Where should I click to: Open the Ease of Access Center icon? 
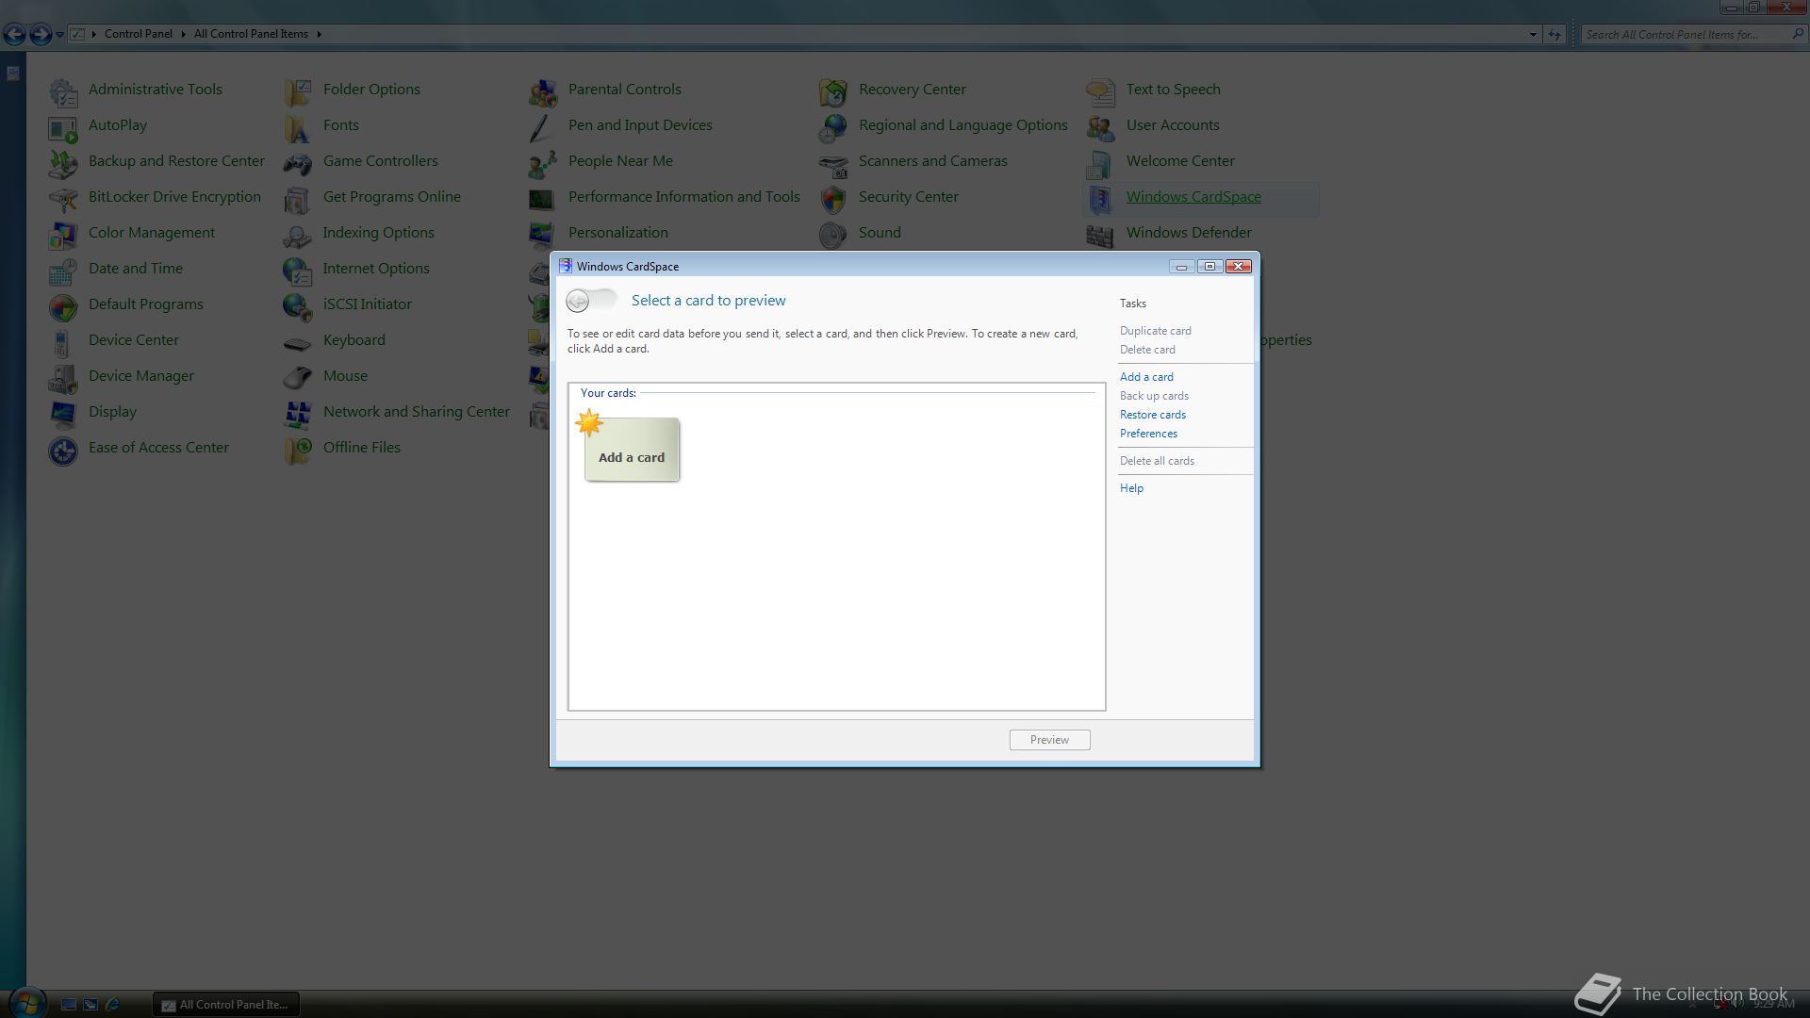pyautogui.click(x=63, y=450)
